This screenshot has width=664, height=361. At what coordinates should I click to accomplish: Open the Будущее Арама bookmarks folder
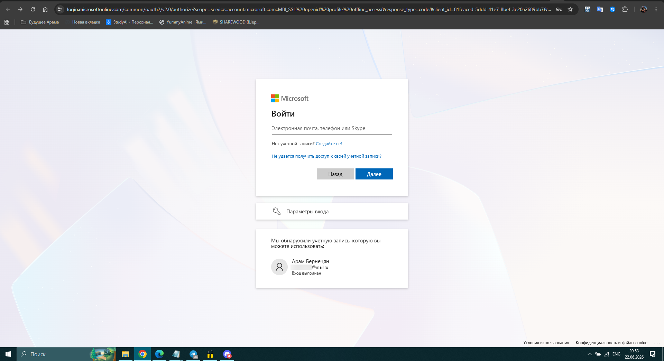[40, 22]
